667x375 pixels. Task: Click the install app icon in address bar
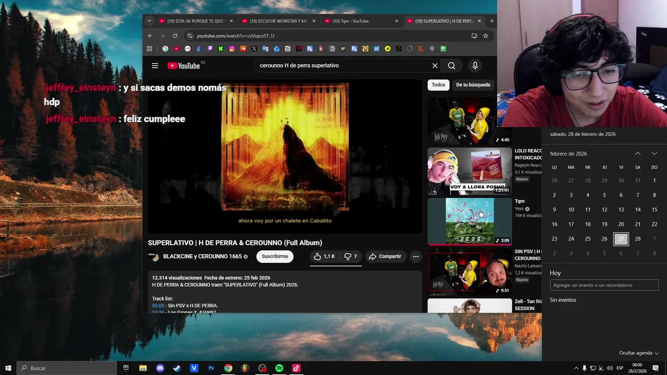point(474,36)
